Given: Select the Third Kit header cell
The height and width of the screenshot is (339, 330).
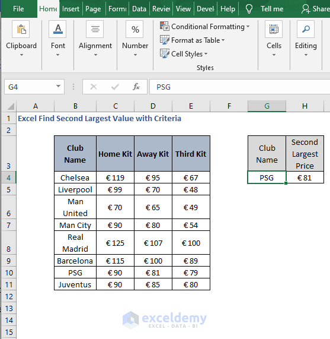Looking at the screenshot, I should point(191,154).
